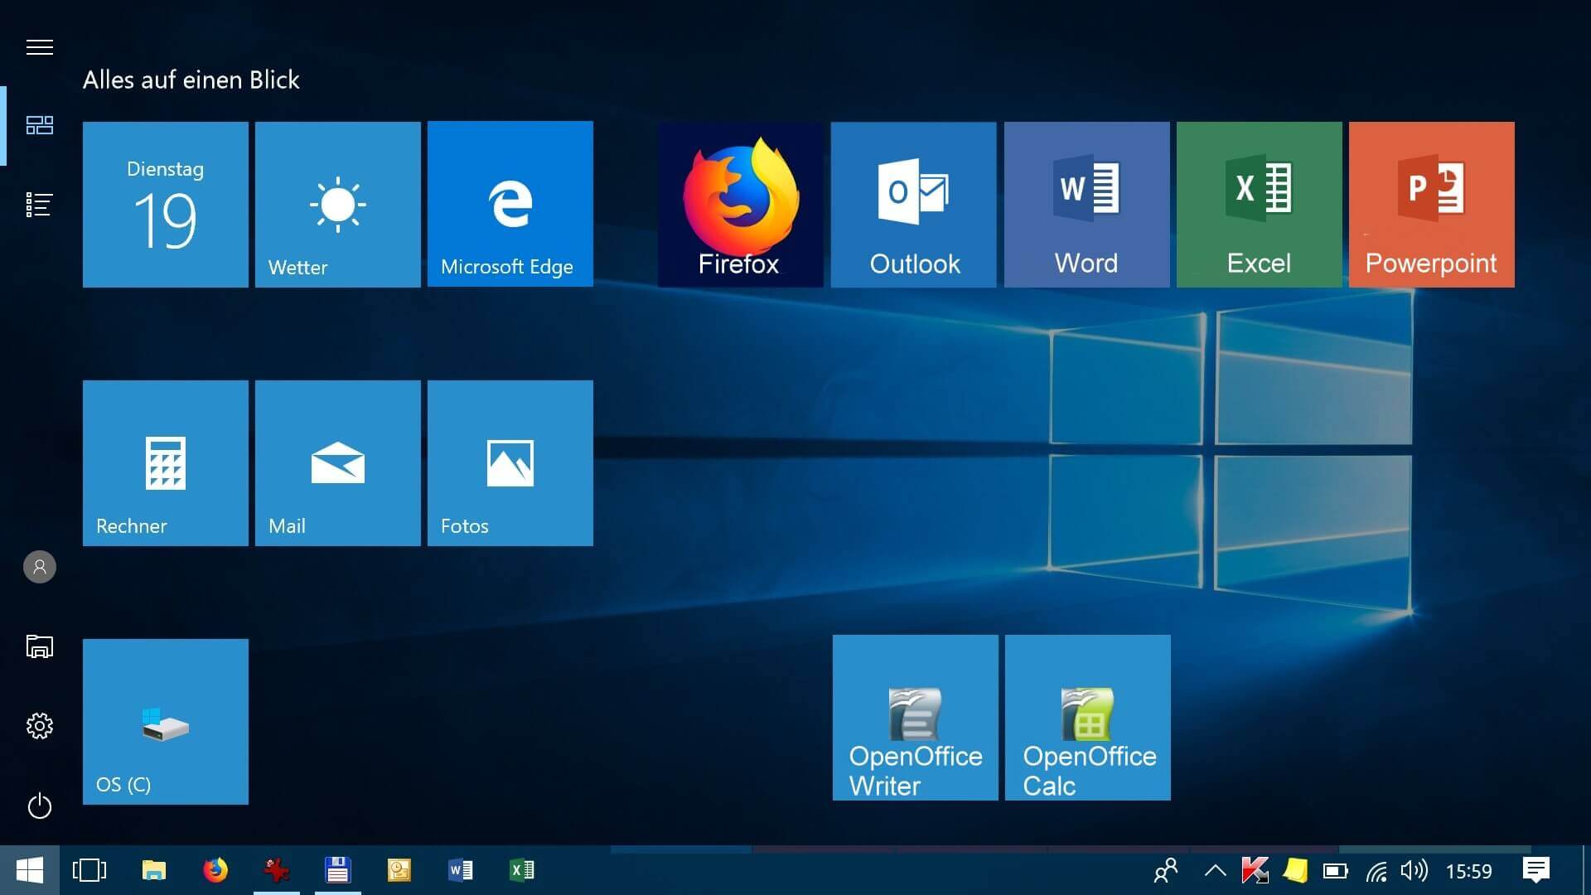Launch the OpenOffice Calc tile

1088,718
